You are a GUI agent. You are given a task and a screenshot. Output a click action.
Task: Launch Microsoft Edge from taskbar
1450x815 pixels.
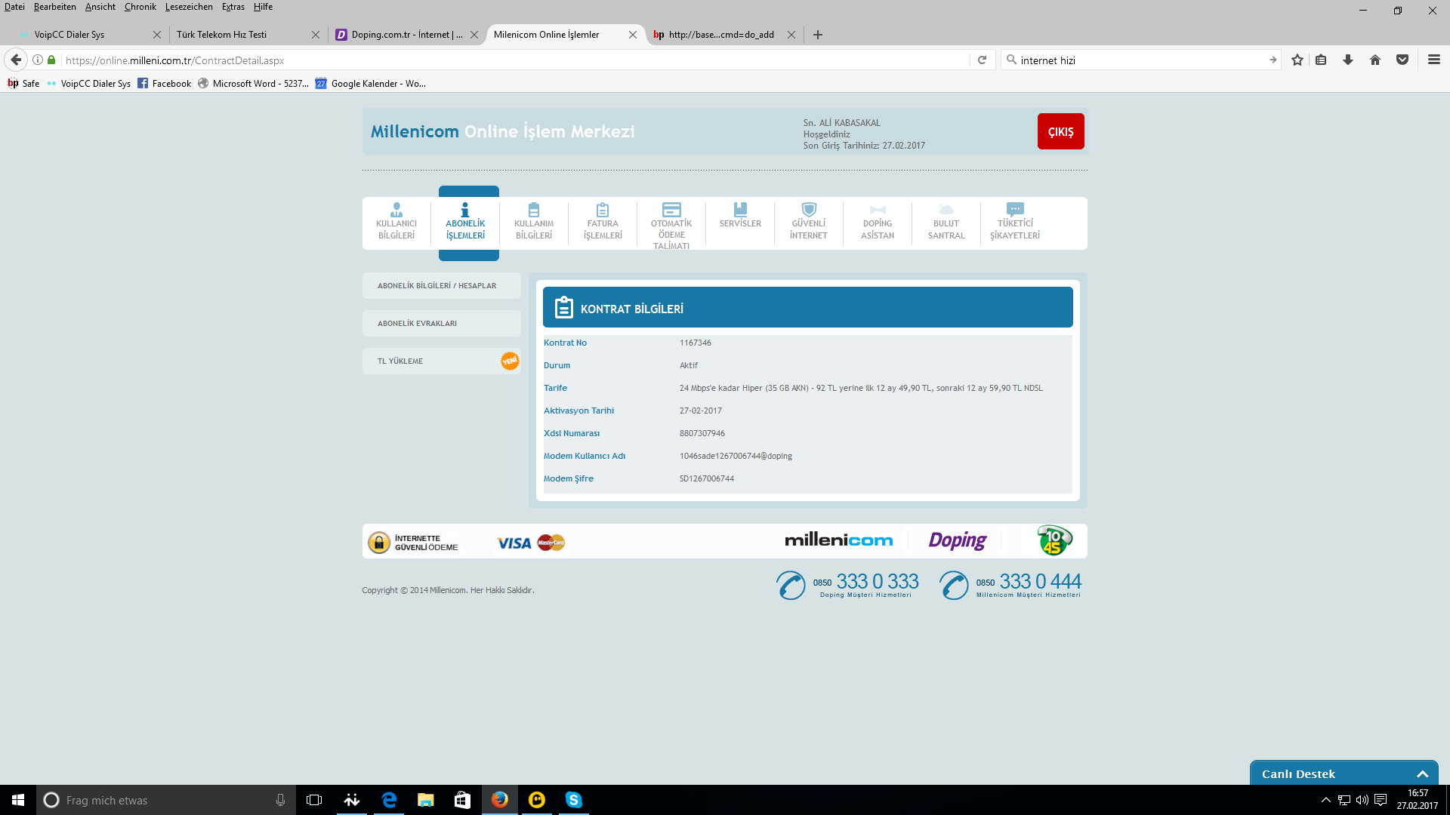coord(389,800)
